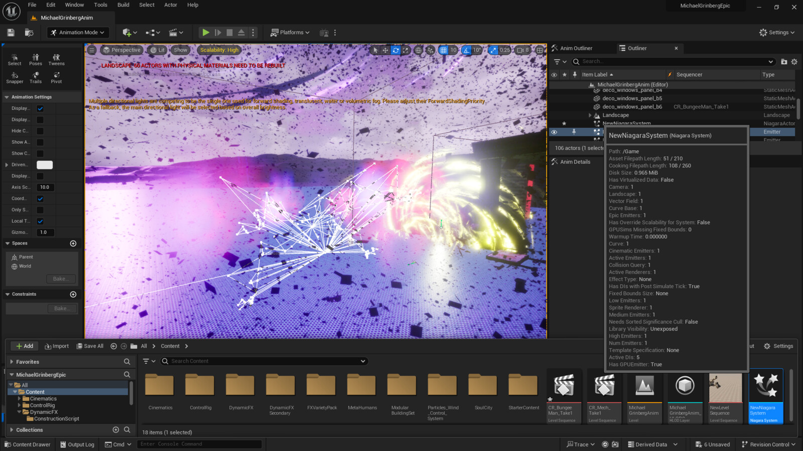Image resolution: width=803 pixels, height=451 pixels.
Task: Toggle the first Display checkbox on
Action: click(x=40, y=108)
